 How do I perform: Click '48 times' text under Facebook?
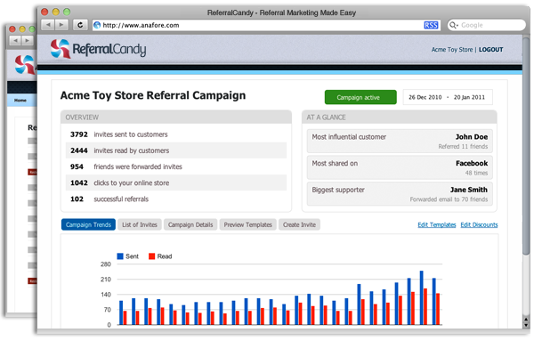coord(476,173)
